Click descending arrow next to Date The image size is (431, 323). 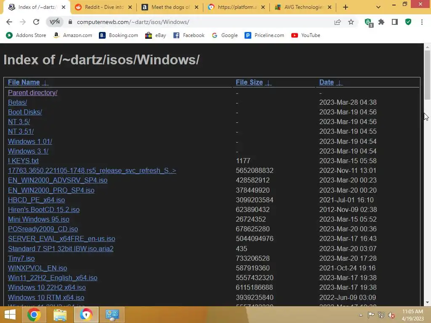(x=340, y=83)
